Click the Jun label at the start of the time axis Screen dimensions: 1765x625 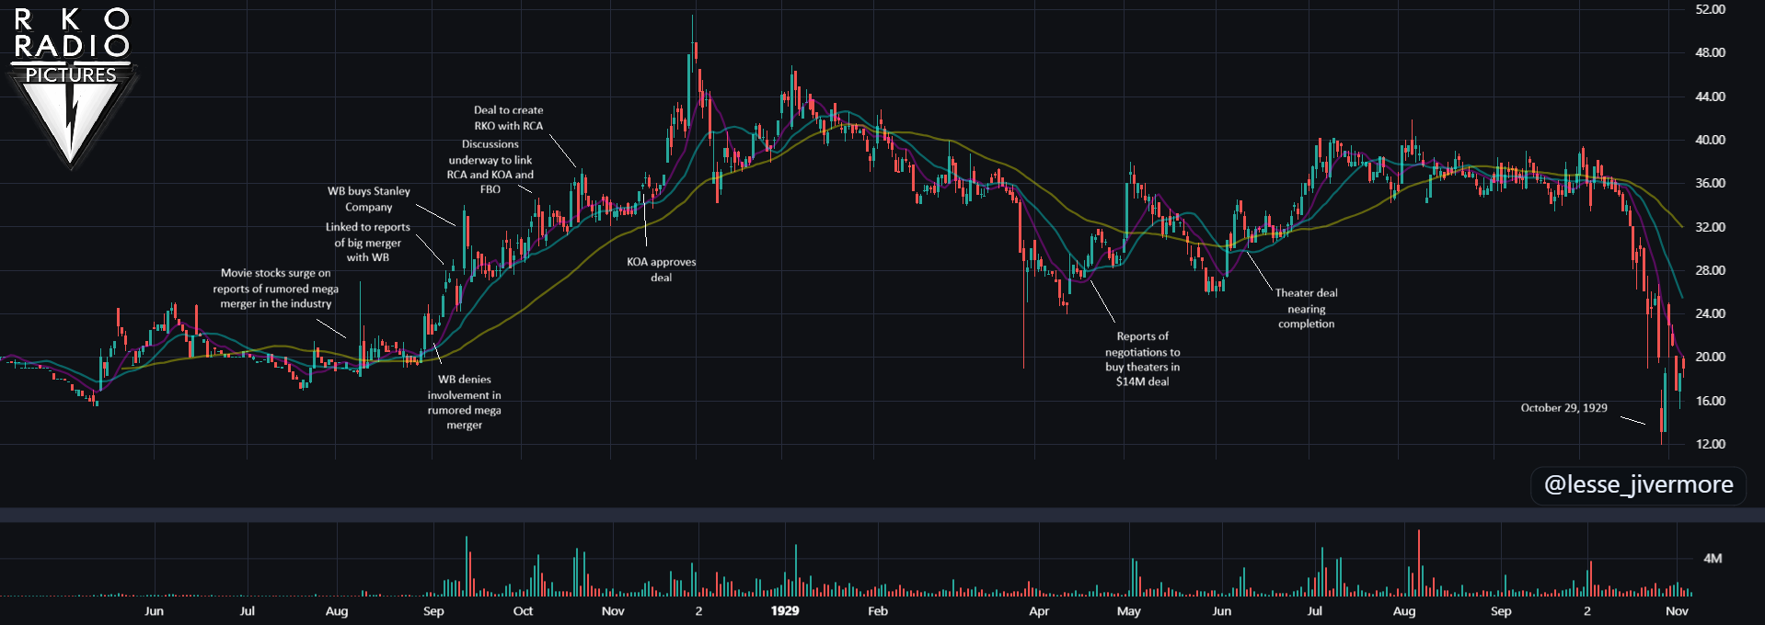pyautogui.click(x=154, y=611)
